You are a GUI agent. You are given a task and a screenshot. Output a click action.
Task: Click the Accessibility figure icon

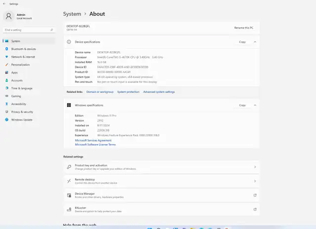coord(6,104)
